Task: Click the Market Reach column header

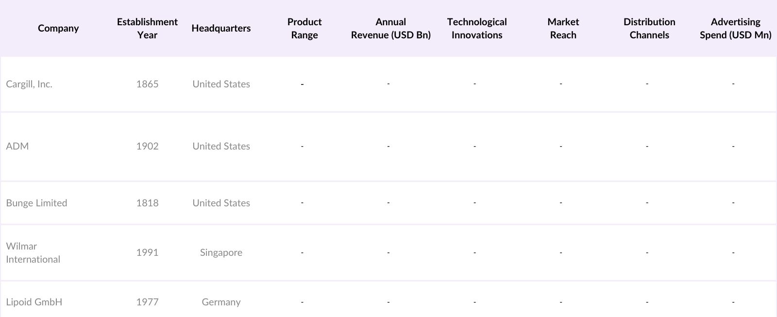Action: [563, 28]
